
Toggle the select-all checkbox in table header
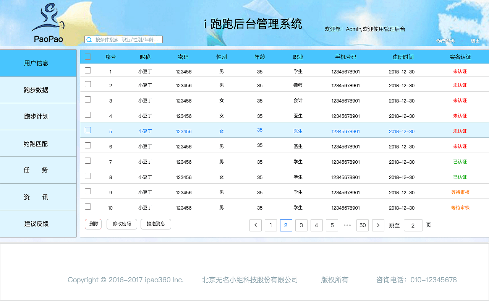point(88,56)
